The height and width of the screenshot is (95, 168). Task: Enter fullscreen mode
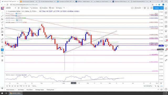148,8
